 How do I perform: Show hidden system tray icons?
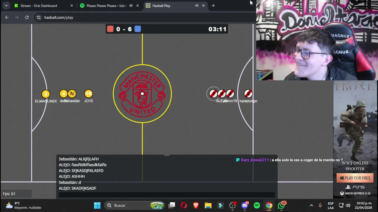click(311, 206)
